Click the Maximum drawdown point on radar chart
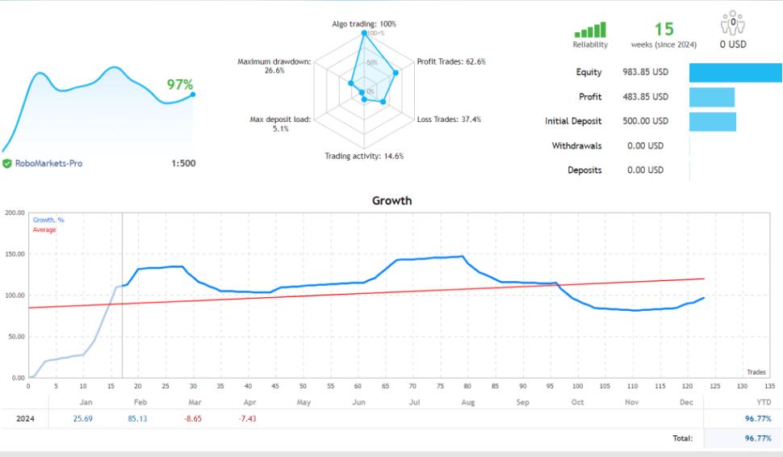Image resolution: width=783 pixels, height=457 pixels. [350, 82]
